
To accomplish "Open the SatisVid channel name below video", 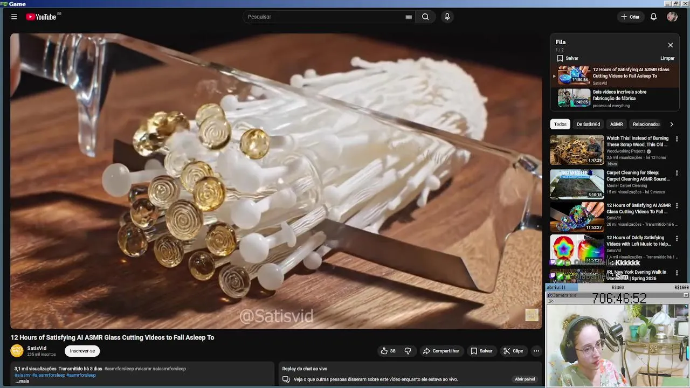I will pos(37,348).
